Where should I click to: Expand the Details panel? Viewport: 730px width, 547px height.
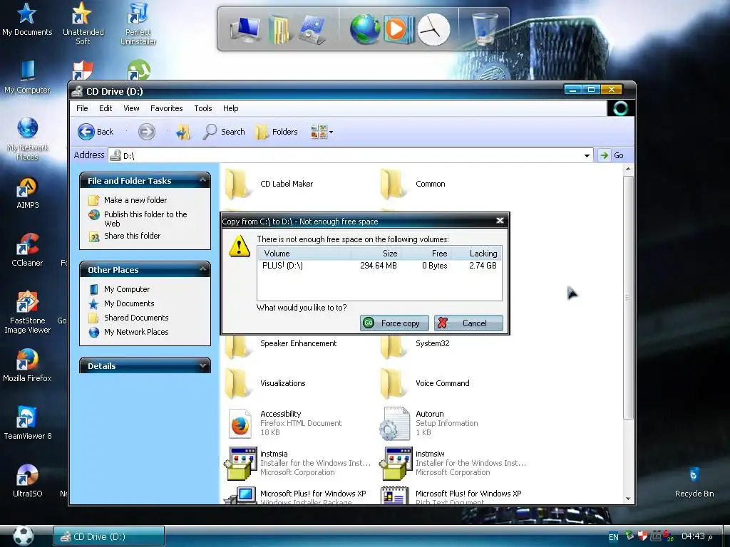click(203, 365)
